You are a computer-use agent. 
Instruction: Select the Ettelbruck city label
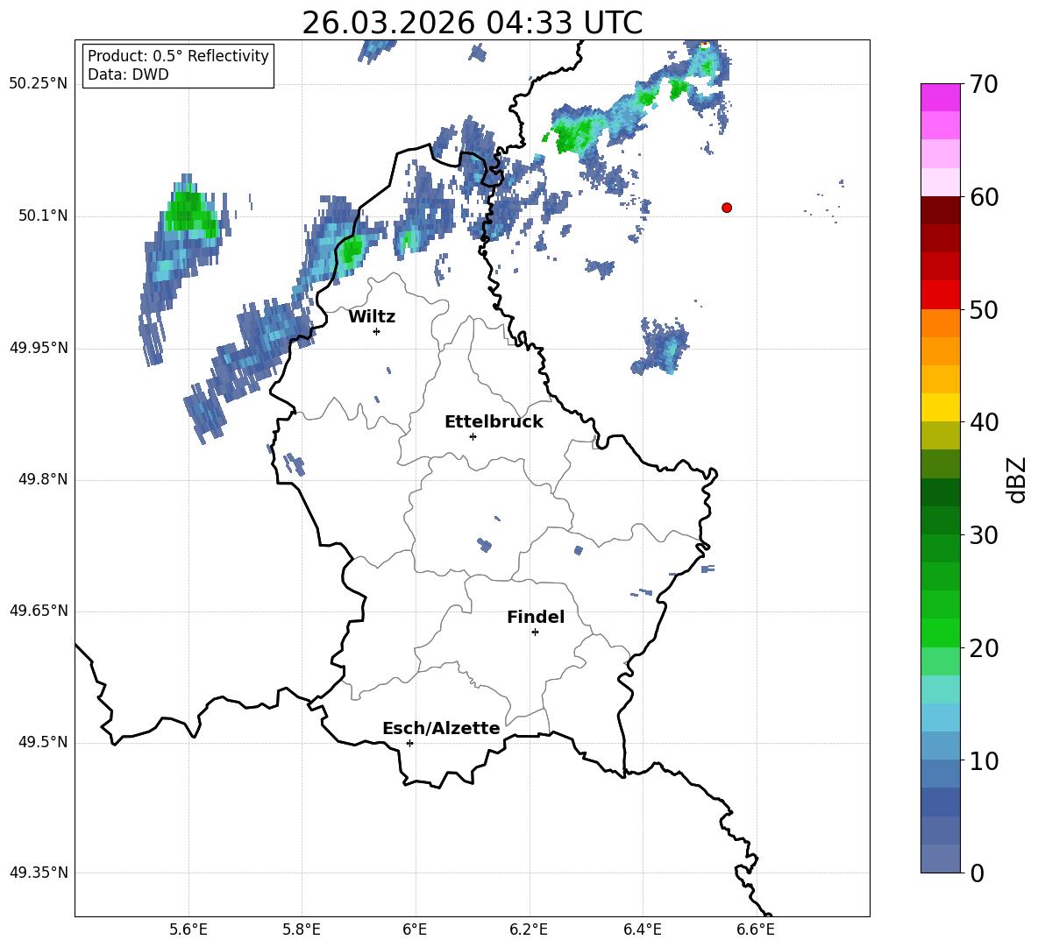point(494,422)
